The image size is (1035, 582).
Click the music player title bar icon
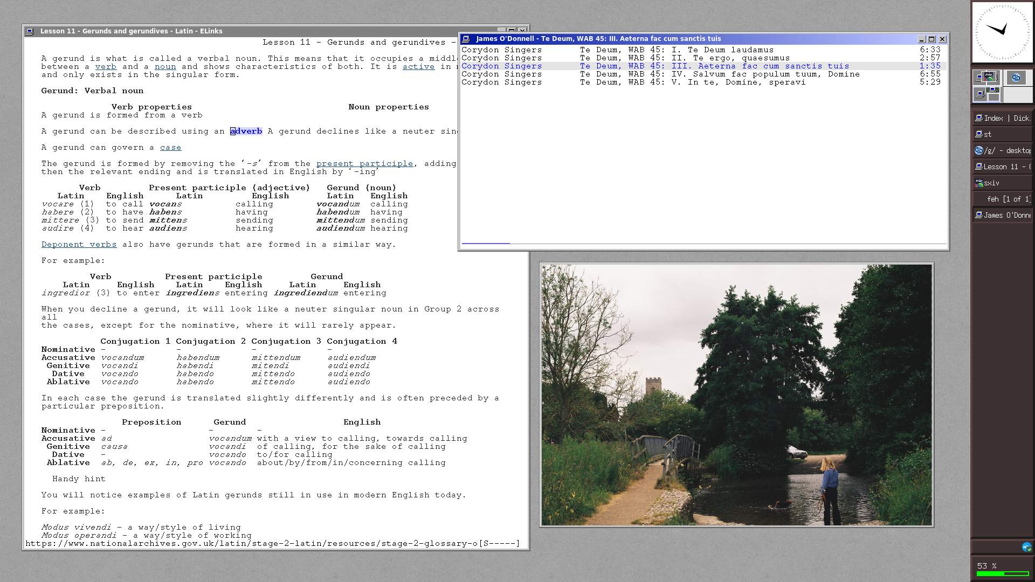pos(466,39)
